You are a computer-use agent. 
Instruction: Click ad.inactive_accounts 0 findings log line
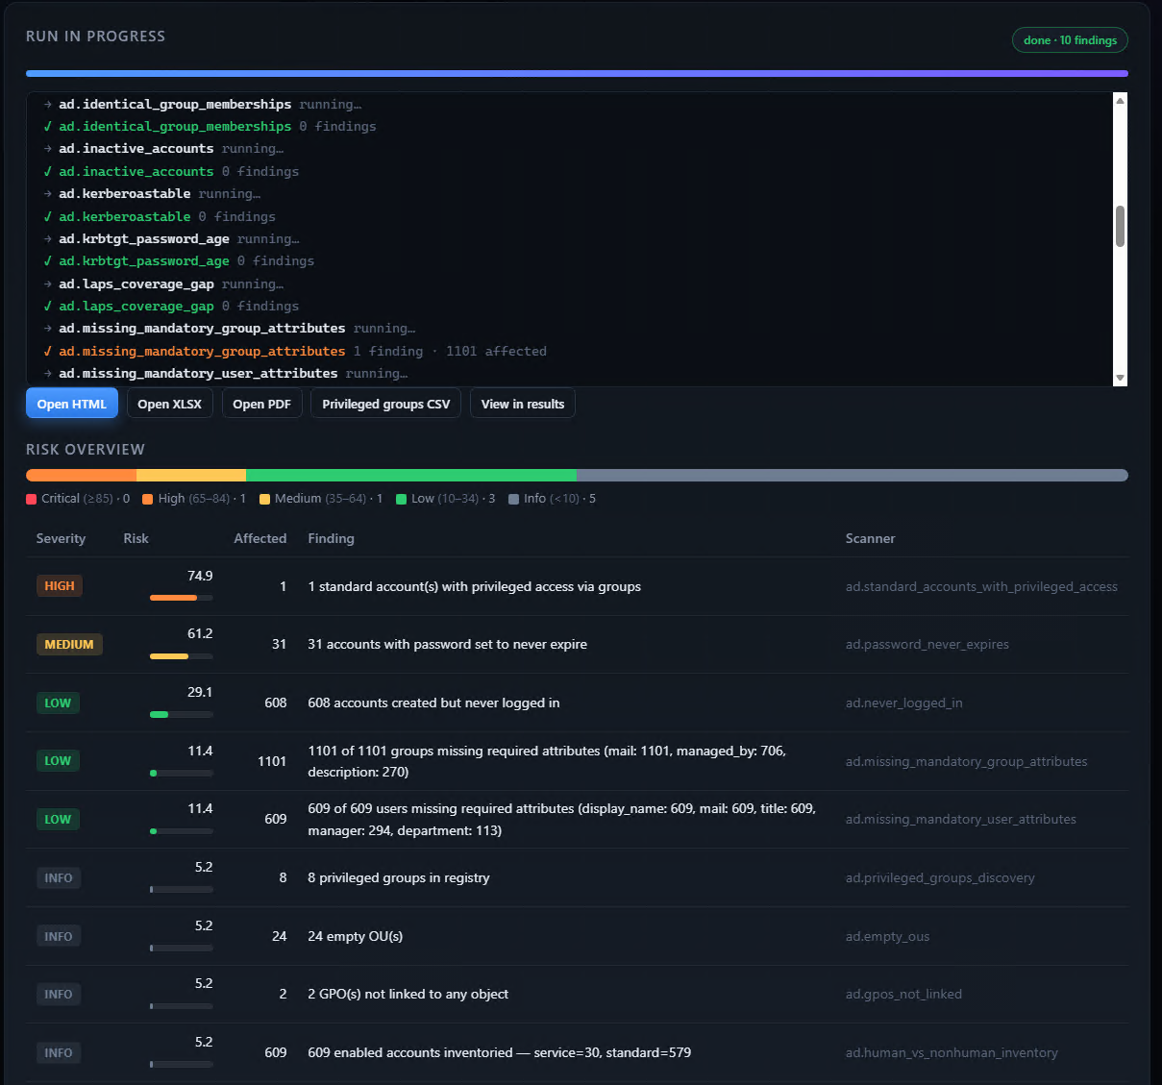click(171, 171)
